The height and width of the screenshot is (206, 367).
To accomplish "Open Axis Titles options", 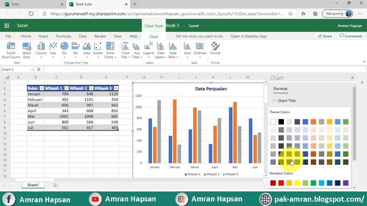I will (136, 50).
